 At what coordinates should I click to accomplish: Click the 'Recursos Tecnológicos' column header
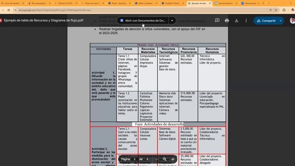coord(168,50)
